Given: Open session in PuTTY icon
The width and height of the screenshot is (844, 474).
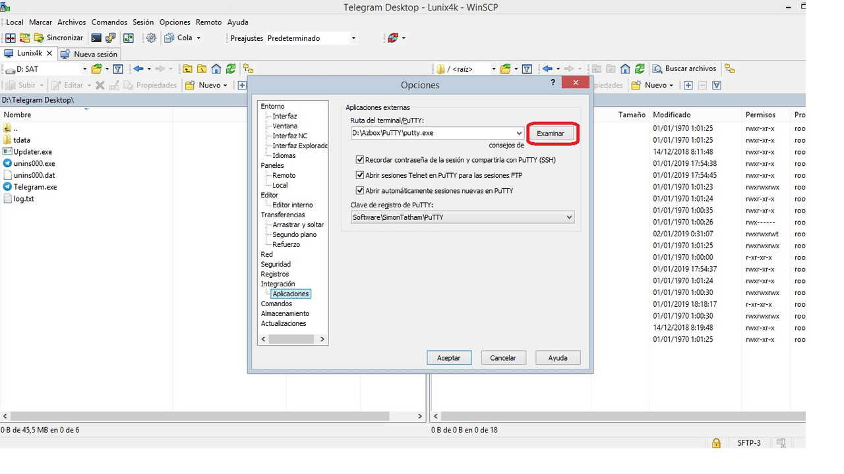Looking at the screenshot, I should (x=111, y=38).
